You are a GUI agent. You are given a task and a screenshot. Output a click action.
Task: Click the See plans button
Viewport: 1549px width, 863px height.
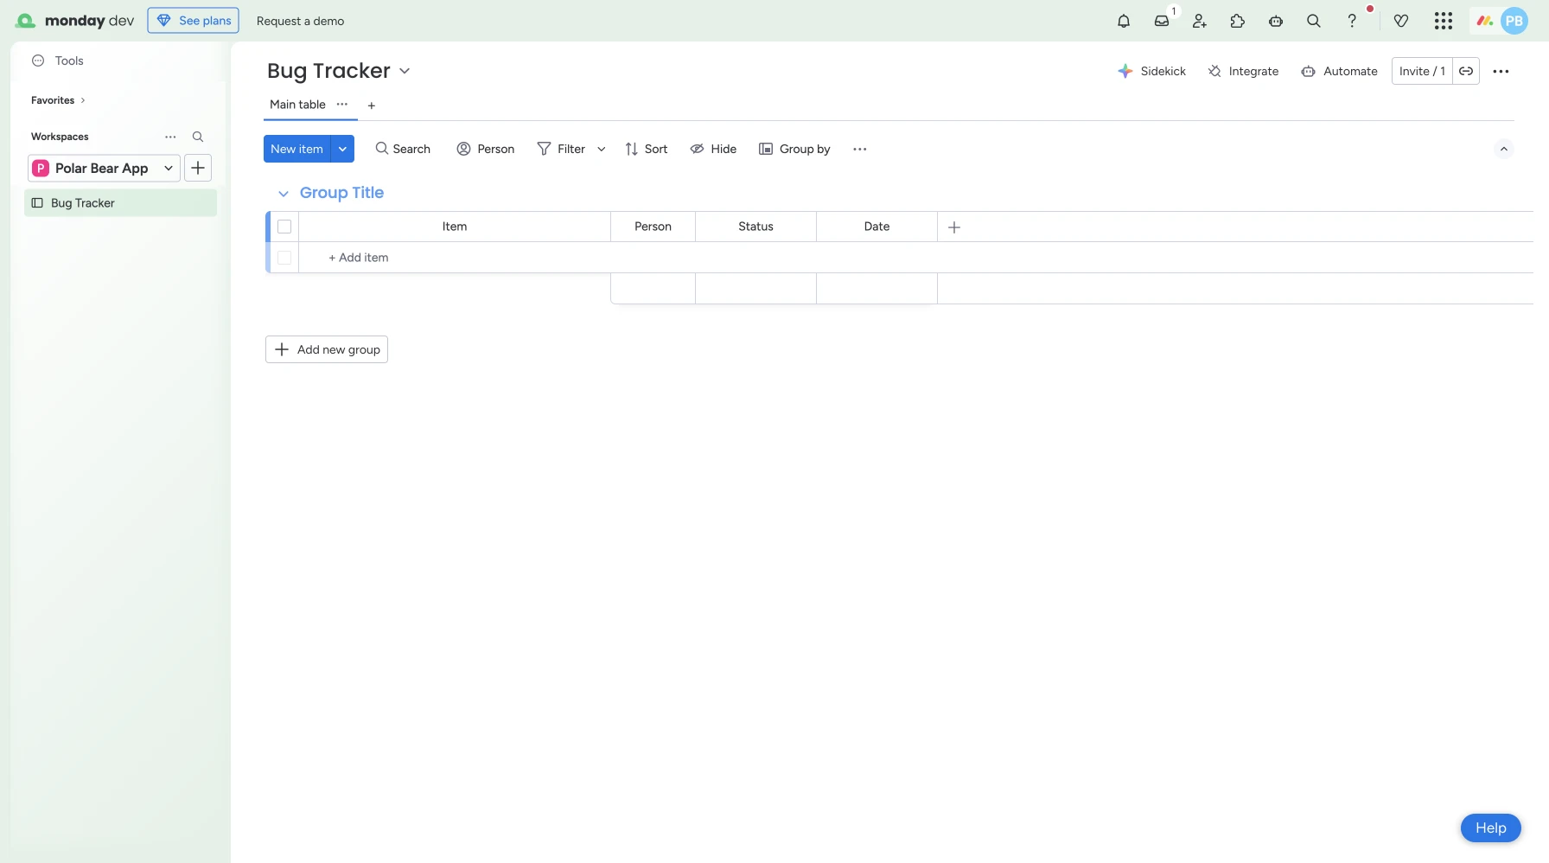(x=194, y=21)
